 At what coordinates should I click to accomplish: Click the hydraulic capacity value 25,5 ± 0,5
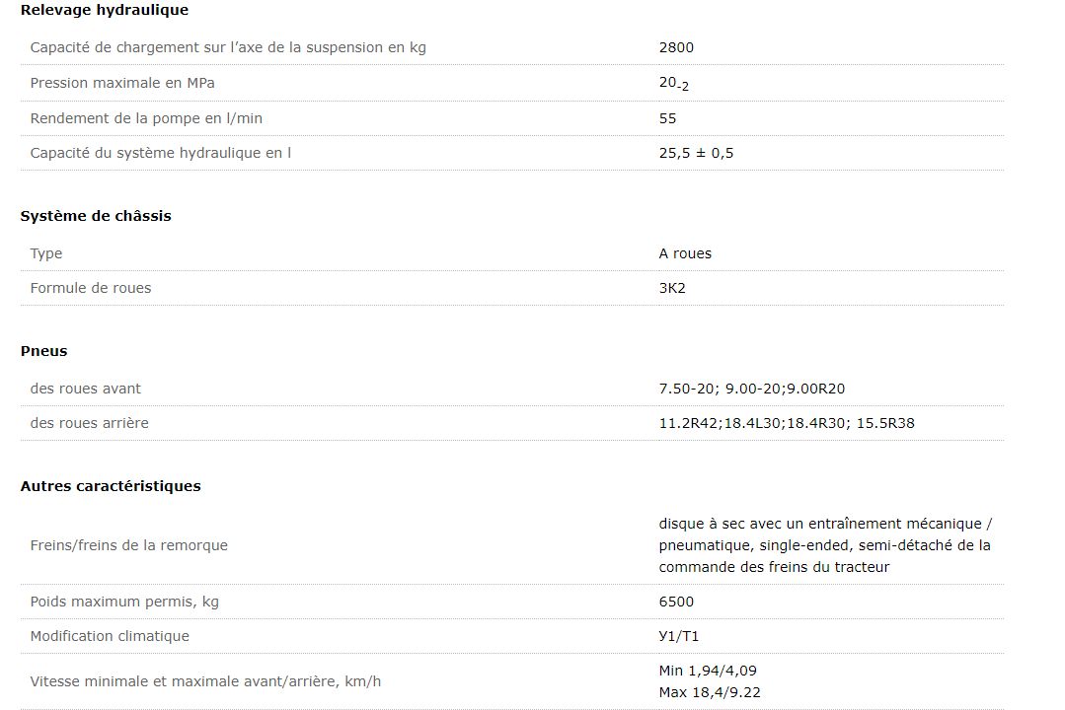tap(696, 153)
